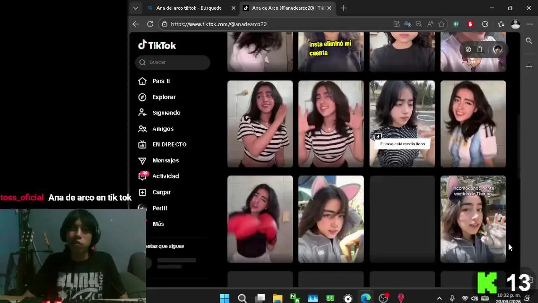Expand the Más menu
The width and height of the screenshot is (538, 303).
(x=158, y=224)
